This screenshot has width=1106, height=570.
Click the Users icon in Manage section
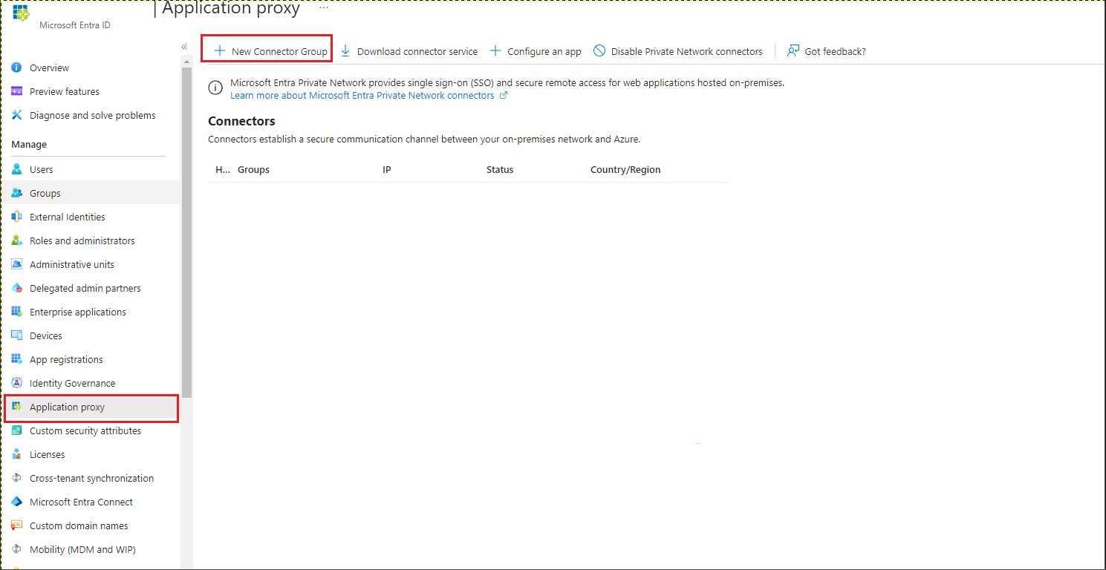(16, 169)
